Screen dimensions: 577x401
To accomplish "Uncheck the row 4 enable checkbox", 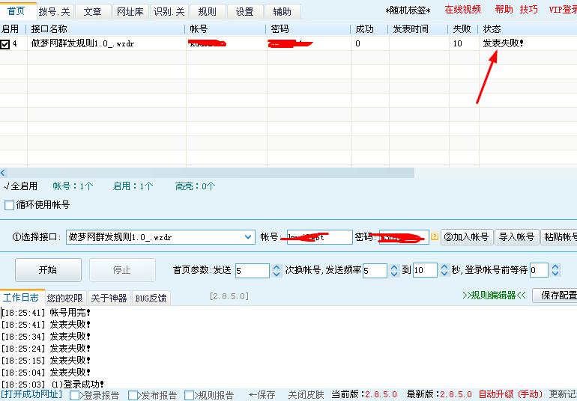I will 5,44.
